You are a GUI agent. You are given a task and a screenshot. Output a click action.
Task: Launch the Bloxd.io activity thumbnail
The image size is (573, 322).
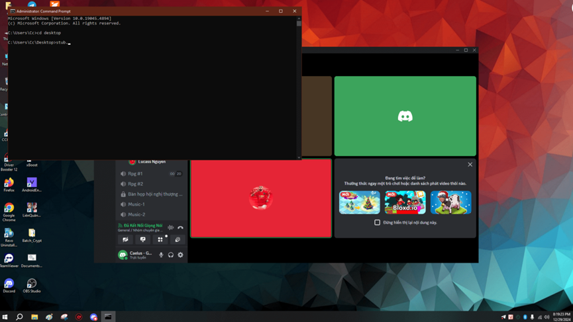(x=405, y=202)
